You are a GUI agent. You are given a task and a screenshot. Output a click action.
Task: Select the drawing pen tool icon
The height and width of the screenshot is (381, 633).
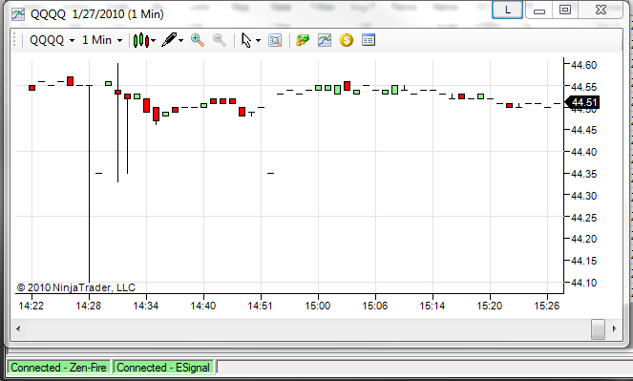[170, 40]
